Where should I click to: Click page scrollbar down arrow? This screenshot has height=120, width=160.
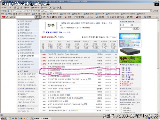(x=158, y=112)
